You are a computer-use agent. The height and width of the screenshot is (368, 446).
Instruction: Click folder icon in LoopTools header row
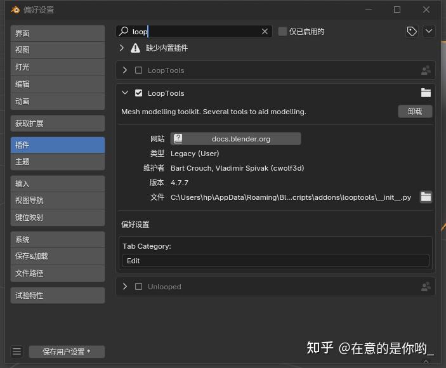point(426,93)
